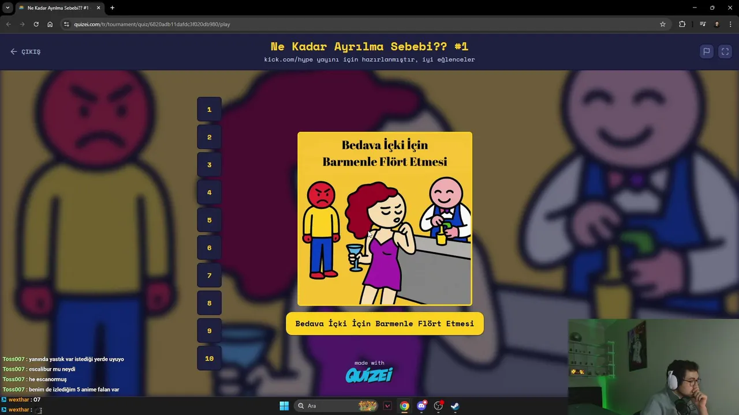Navigate back in the browser
Screen dimensions: 739x415
coord(8,24)
